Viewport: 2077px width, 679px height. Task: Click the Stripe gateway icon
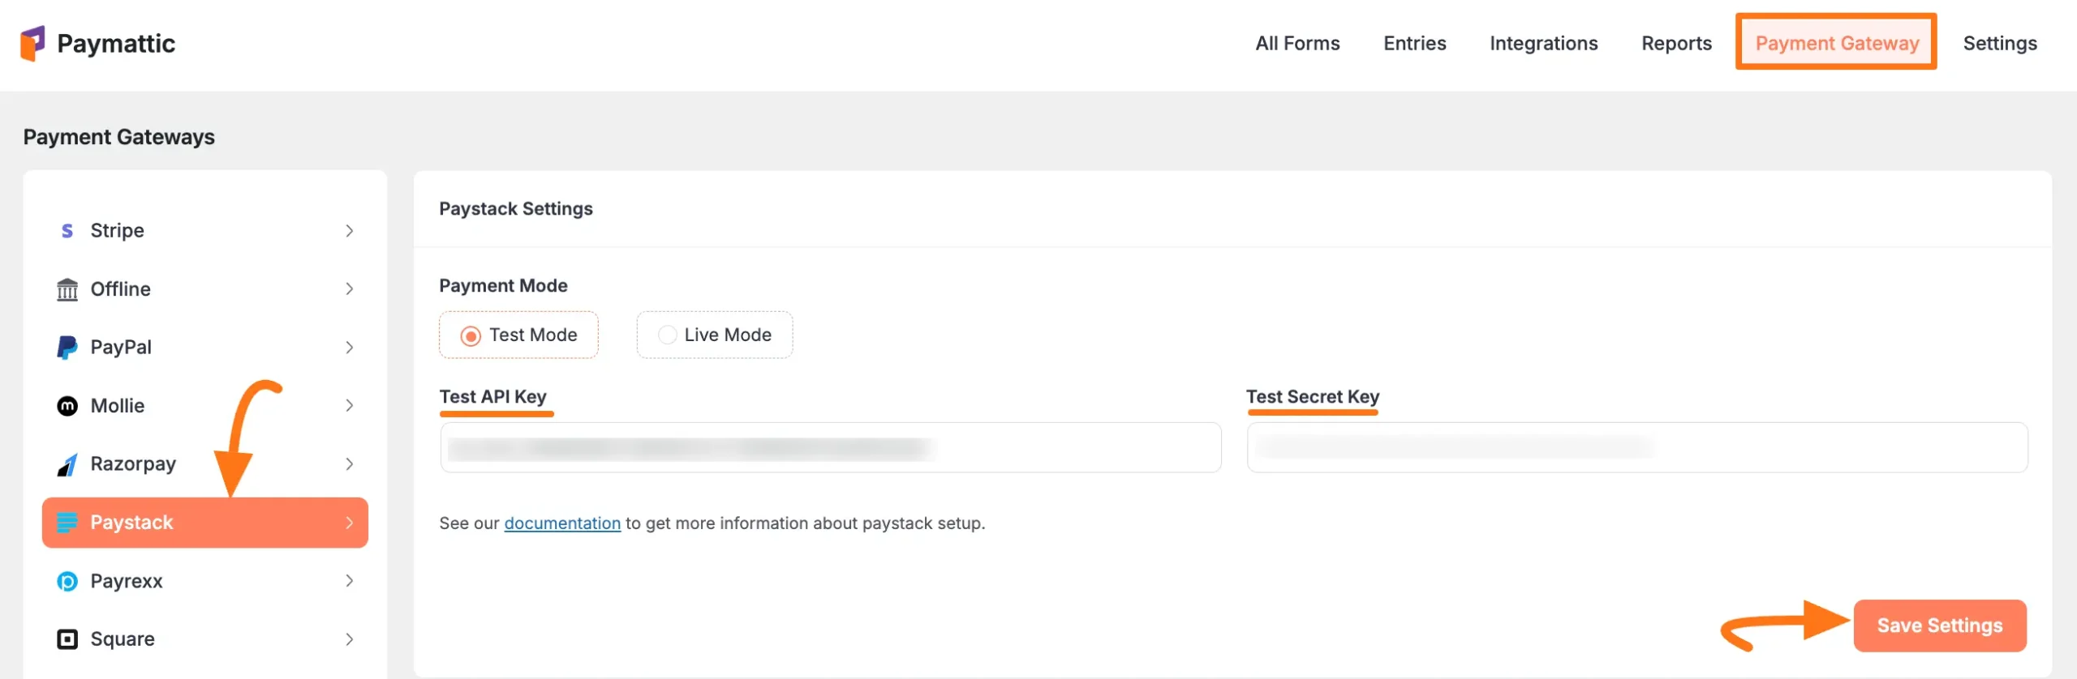click(67, 231)
